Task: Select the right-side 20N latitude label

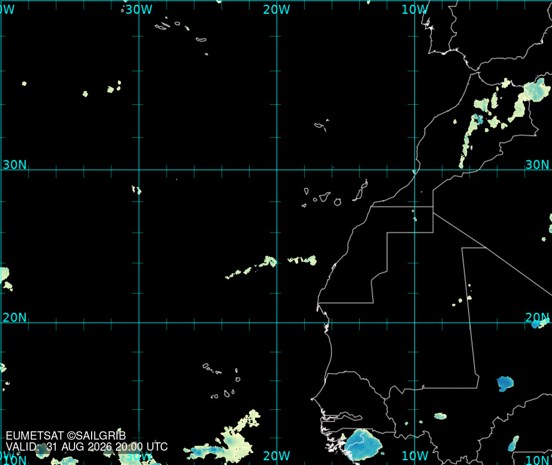Action: pos(537,318)
